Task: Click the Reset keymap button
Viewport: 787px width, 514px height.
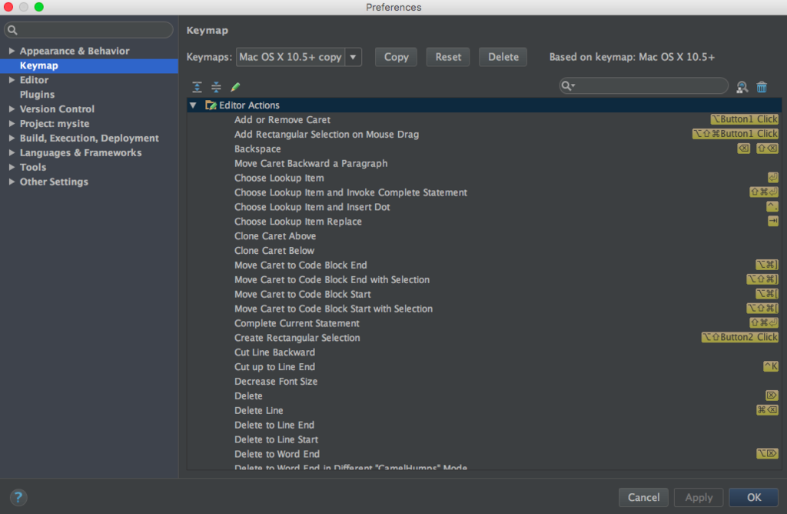Action: tap(448, 57)
